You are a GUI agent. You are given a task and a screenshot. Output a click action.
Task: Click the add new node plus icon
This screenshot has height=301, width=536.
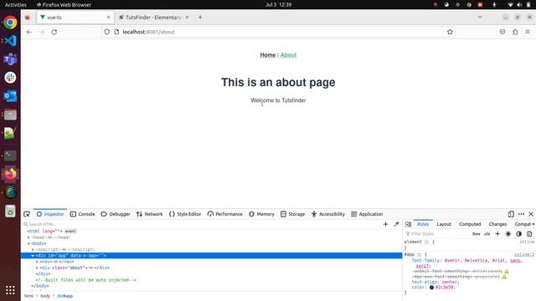385,224
